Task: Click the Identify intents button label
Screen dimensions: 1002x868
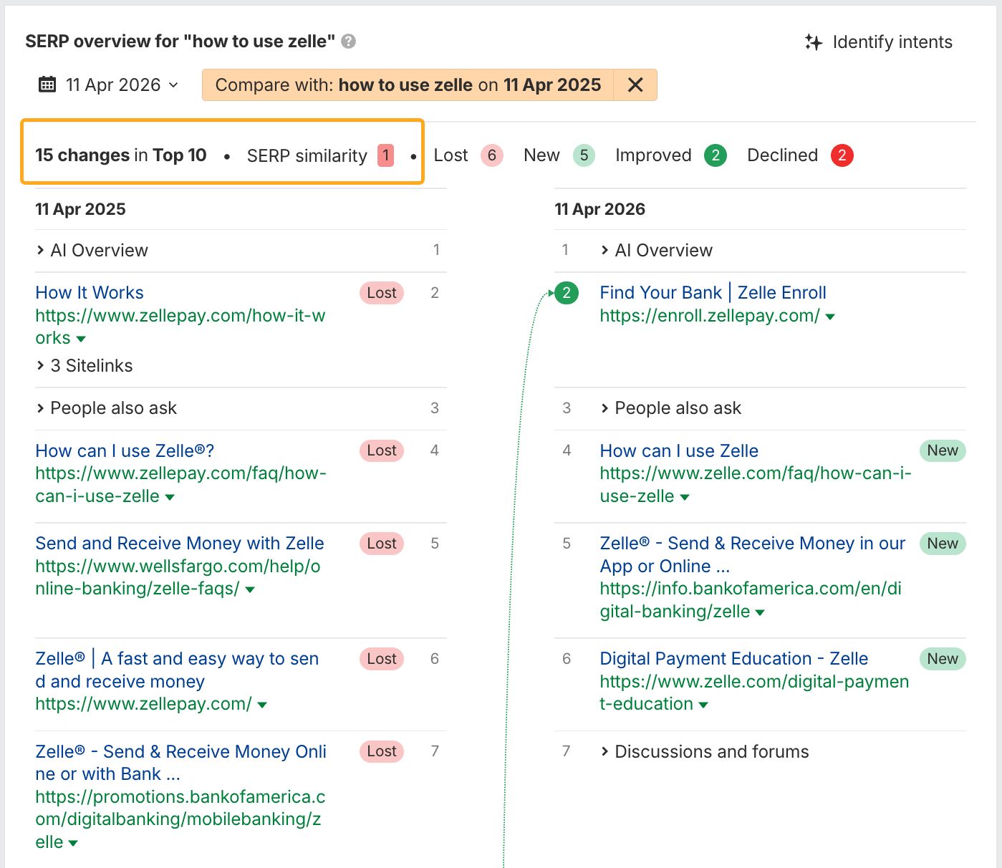Action: tap(892, 42)
